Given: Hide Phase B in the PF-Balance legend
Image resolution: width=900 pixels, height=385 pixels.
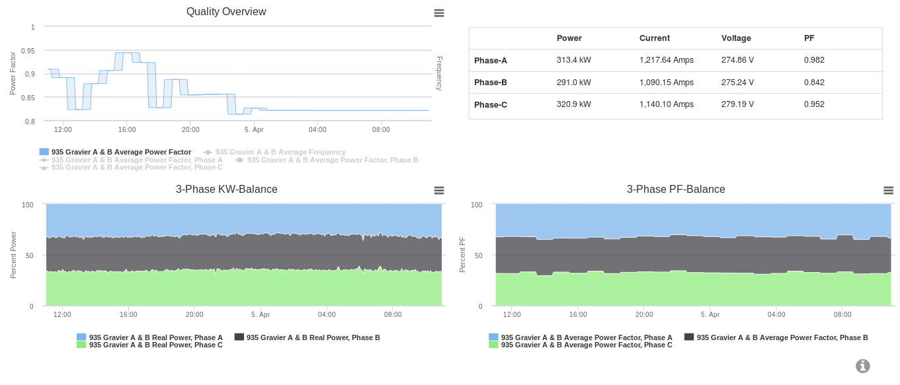Looking at the screenshot, I should (x=782, y=337).
